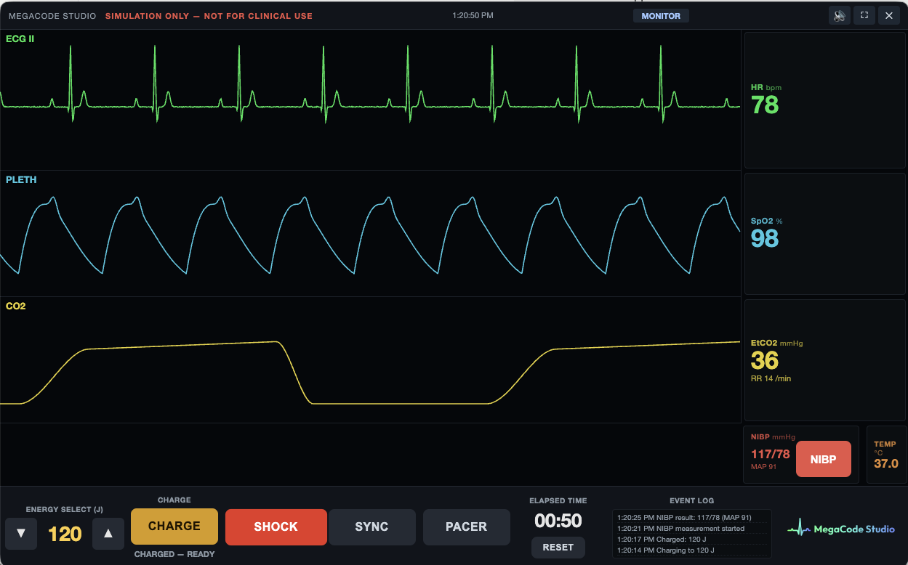Click the PLETH waveform label
908x565 pixels.
21,179
